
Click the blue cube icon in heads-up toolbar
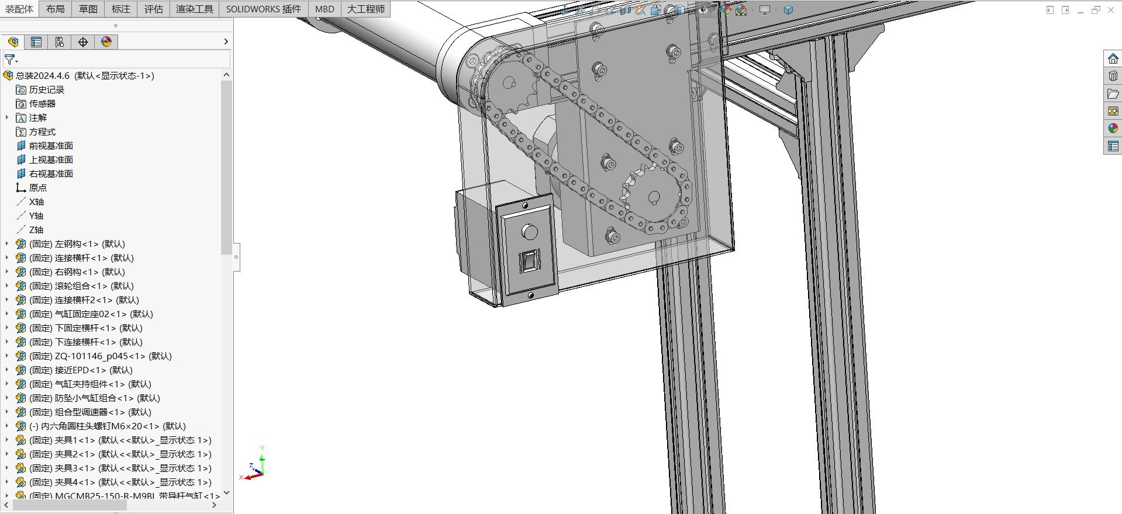point(788,10)
